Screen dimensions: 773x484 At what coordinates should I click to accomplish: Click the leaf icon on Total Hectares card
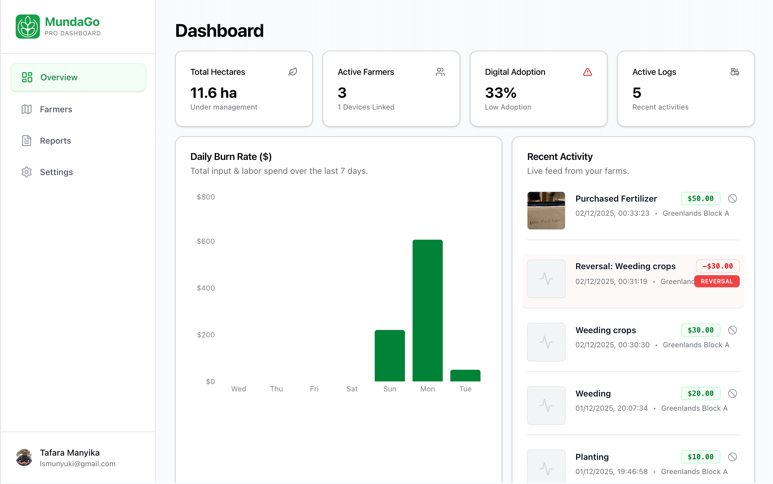click(x=293, y=72)
